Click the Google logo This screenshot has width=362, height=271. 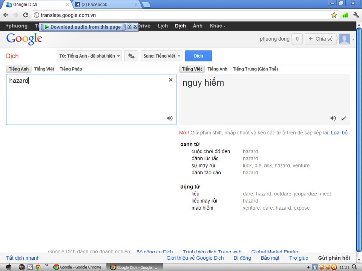[x=24, y=39]
